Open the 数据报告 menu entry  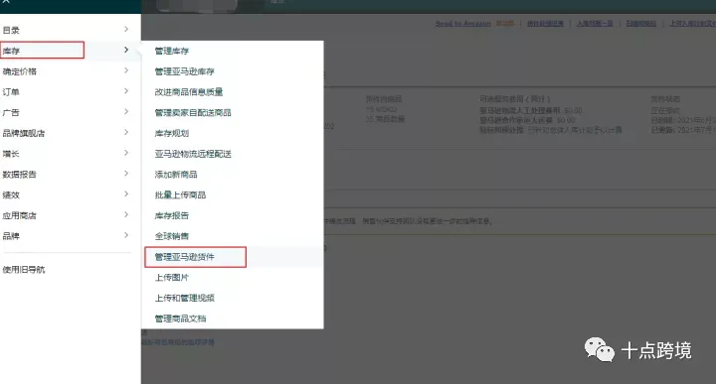pyautogui.click(x=19, y=174)
